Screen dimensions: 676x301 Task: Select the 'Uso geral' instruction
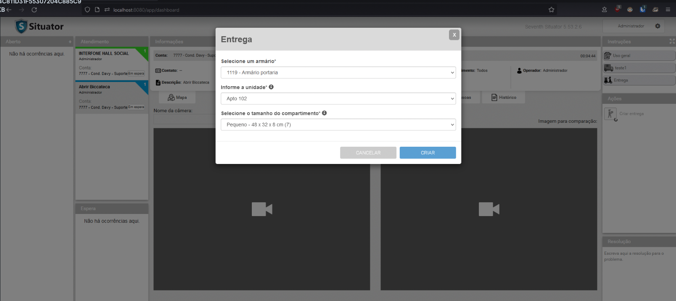pos(639,55)
